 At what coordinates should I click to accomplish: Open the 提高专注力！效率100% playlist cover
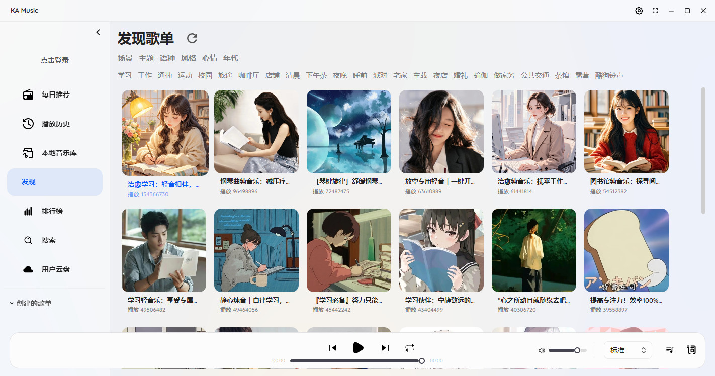[627, 250]
